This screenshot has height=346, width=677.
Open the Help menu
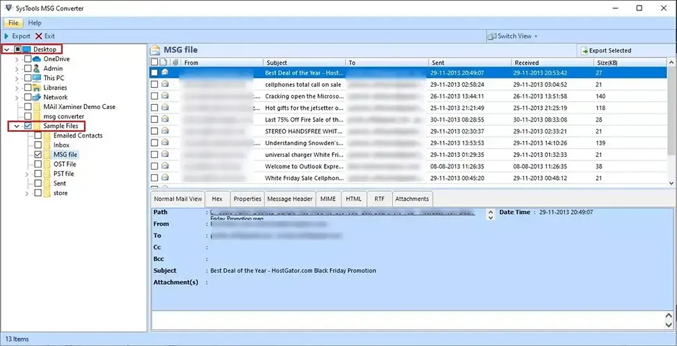pos(35,23)
